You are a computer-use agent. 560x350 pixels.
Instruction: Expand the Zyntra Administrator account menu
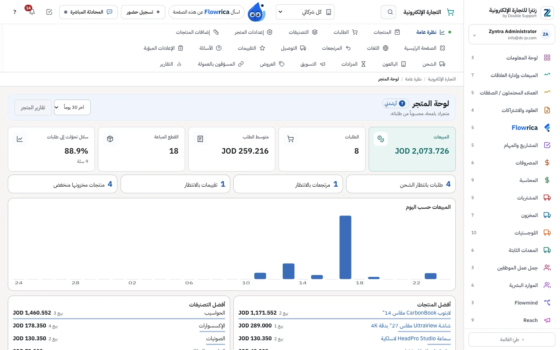[x=512, y=34]
